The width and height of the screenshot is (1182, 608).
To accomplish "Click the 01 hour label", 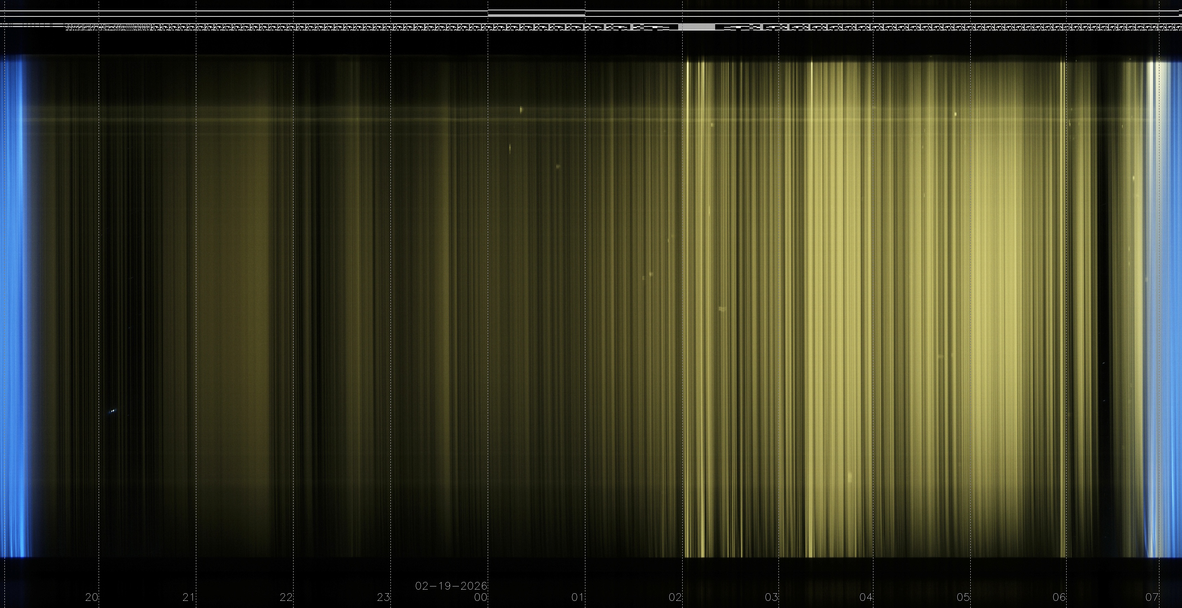I will tap(578, 597).
